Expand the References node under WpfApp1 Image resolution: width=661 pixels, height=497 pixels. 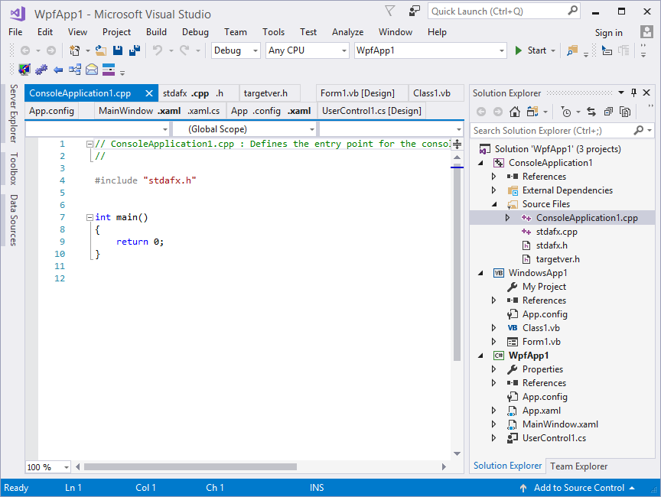pyautogui.click(x=493, y=383)
